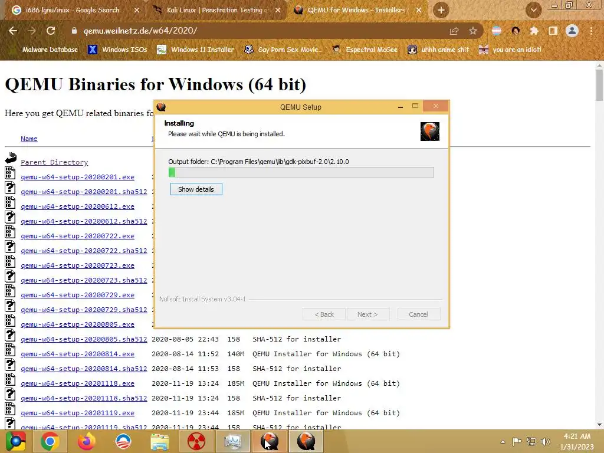Download qemu-w64-setup-20200722.exe
This screenshot has height=453, width=604.
coord(77,236)
